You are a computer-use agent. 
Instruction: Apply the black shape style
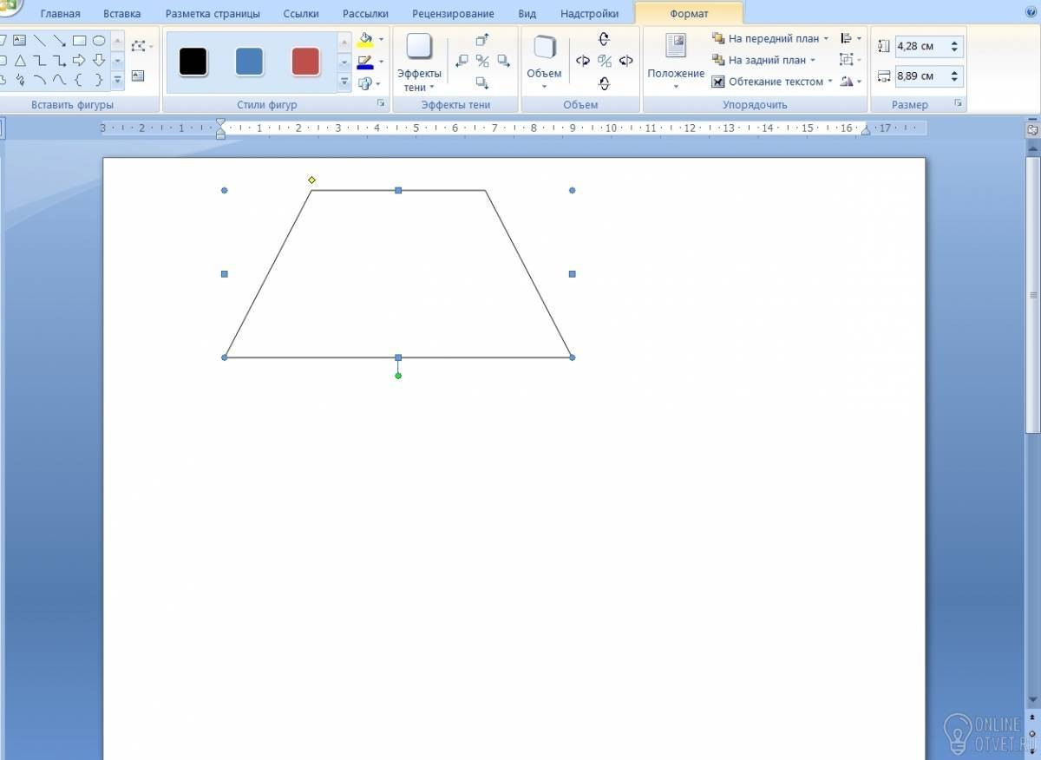tap(193, 62)
